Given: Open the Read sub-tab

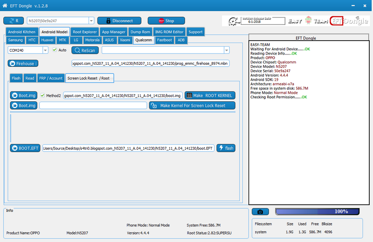Looking at the screenshot, I should click(x=30, y=78).
